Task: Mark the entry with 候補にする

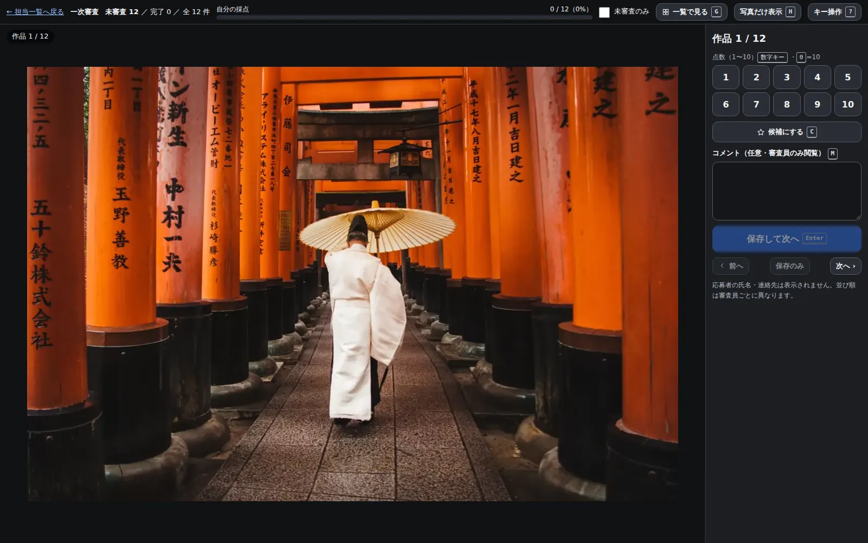Action: point(787,132)
